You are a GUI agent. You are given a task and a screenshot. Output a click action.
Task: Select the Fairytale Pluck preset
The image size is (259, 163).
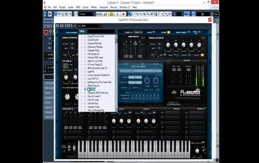(93, 50)
